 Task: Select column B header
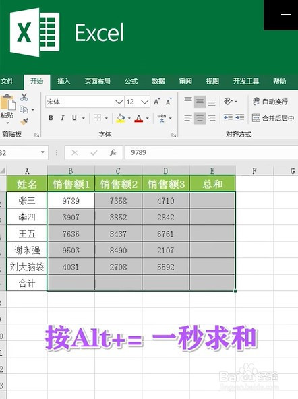71,171
